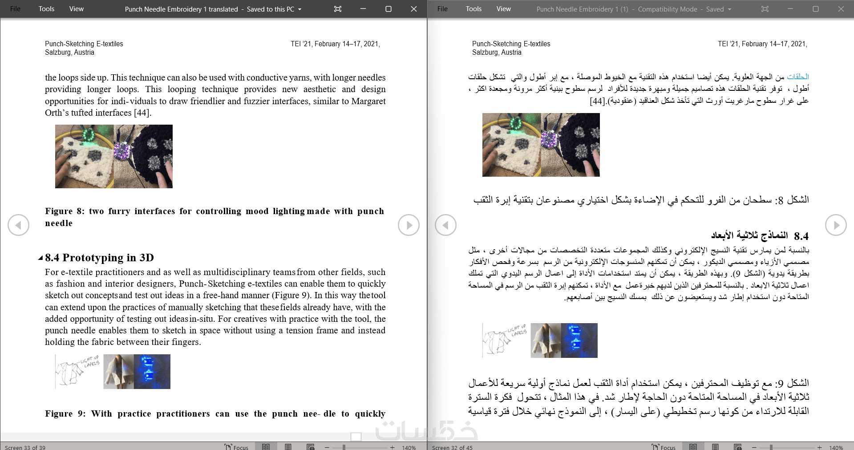Close the right Compatibility Mode window
This screenshot has width=854, height=450.
pos(841,9)
